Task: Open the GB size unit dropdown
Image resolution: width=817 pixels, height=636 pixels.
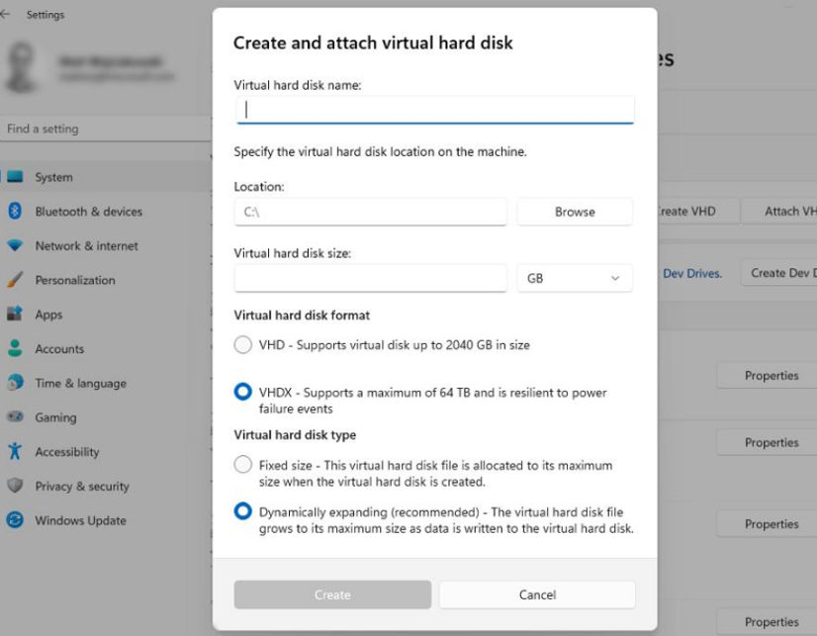Action: click(x=575, y=278)
